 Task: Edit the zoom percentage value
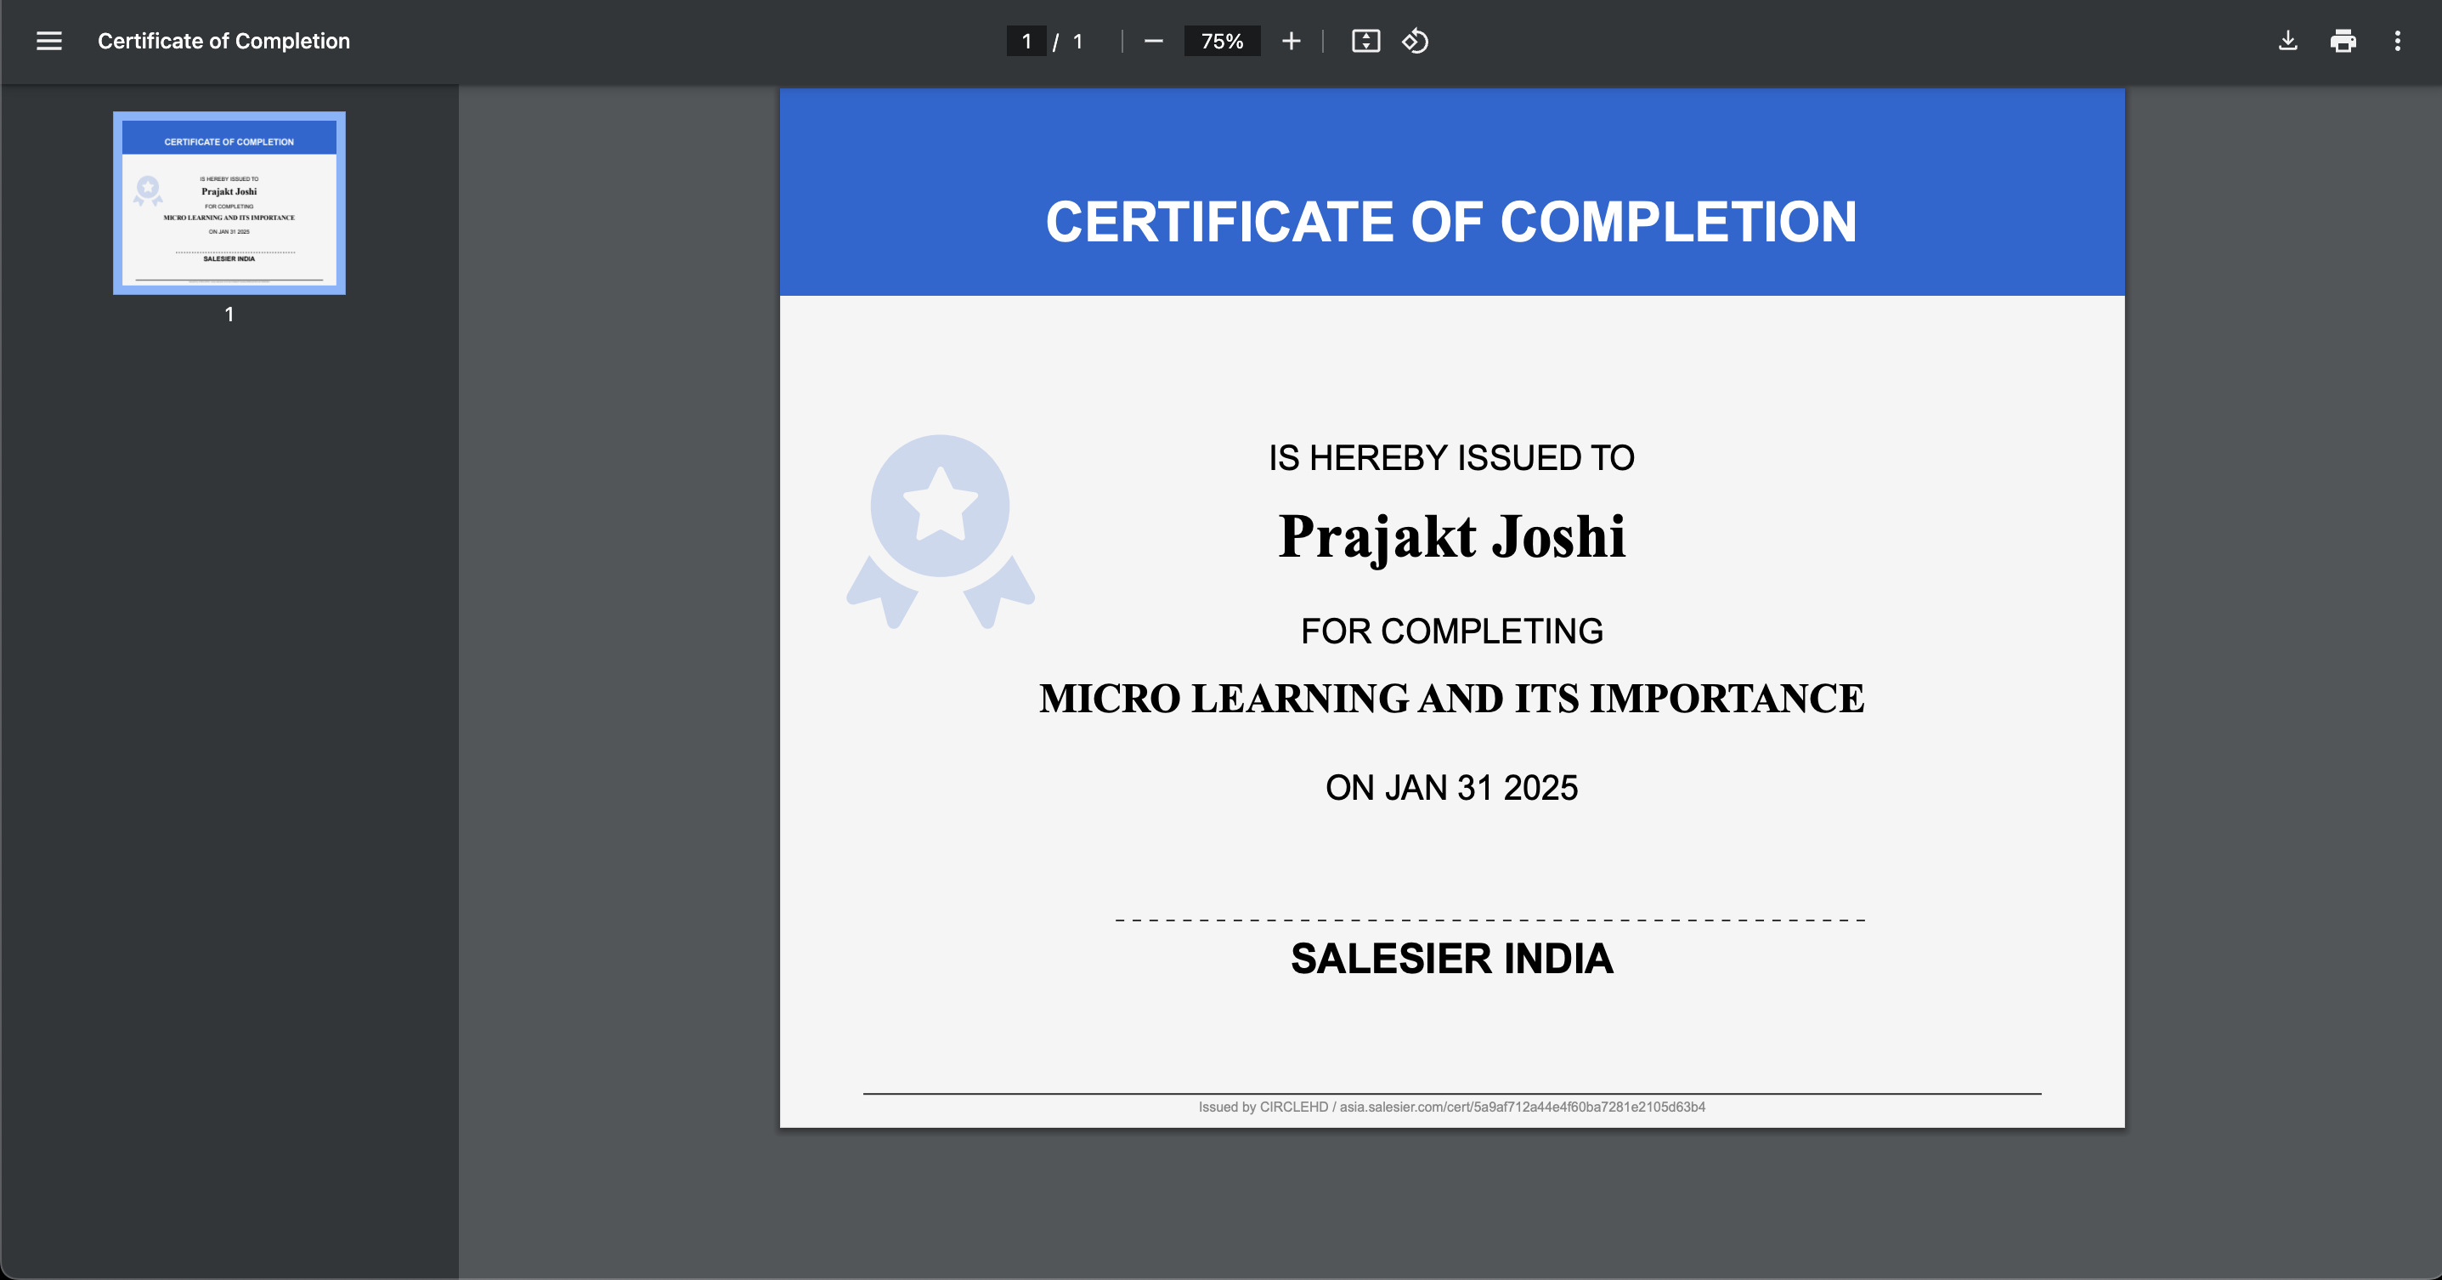[1222, 41]
